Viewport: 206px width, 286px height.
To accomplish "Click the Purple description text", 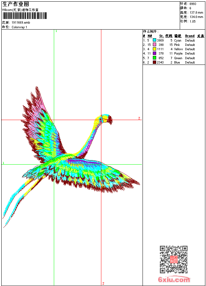I will coord(178,54).
